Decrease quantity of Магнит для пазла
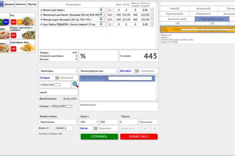This screenshot has width=235, height=156. (x=107, y=10)
